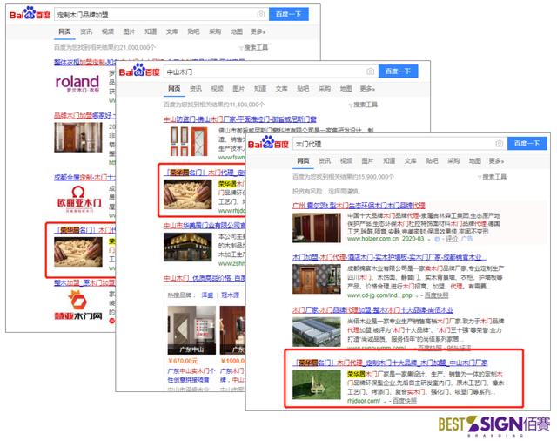The image size is (557, 441).
Task: Click Baidu logo in top-left window
Action: click(x=30, y=13)
